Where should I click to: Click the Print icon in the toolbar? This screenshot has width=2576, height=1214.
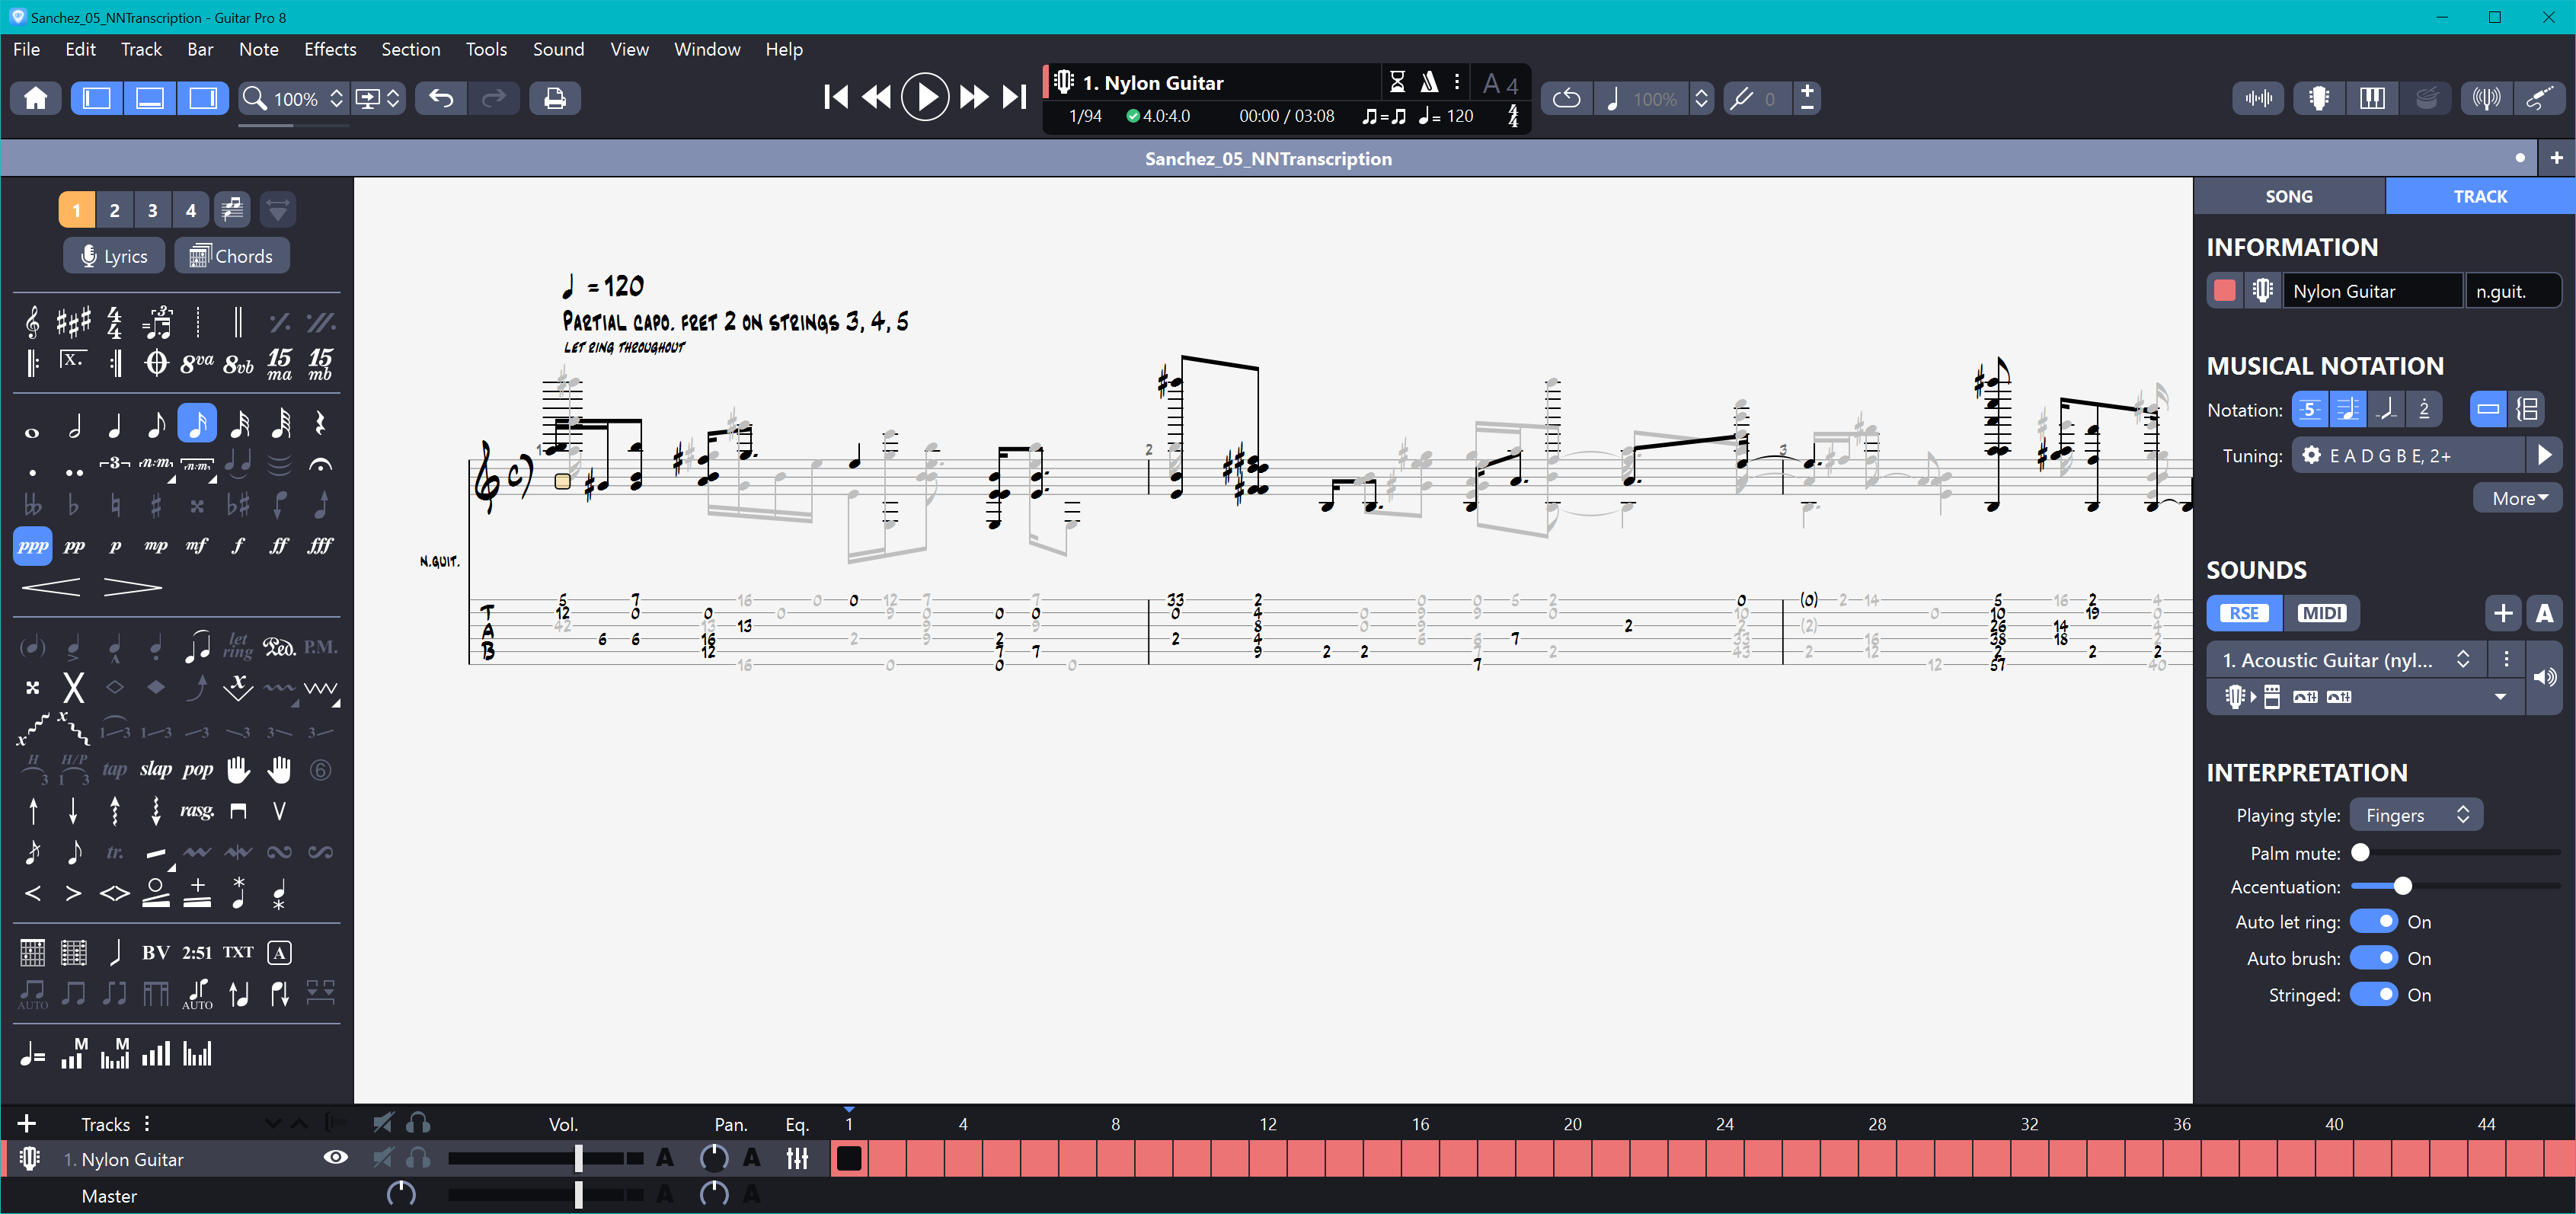[555, 98]
